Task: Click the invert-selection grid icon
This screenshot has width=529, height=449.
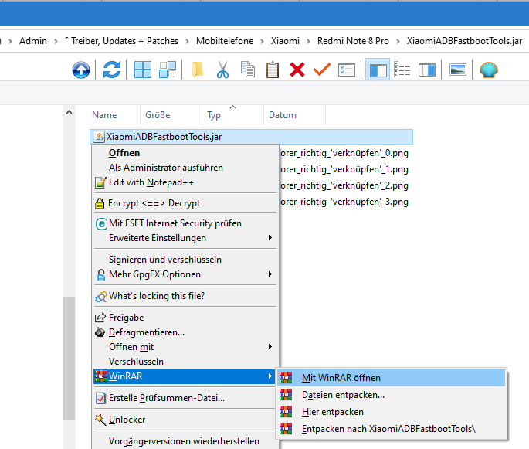Action: (168, 70)
